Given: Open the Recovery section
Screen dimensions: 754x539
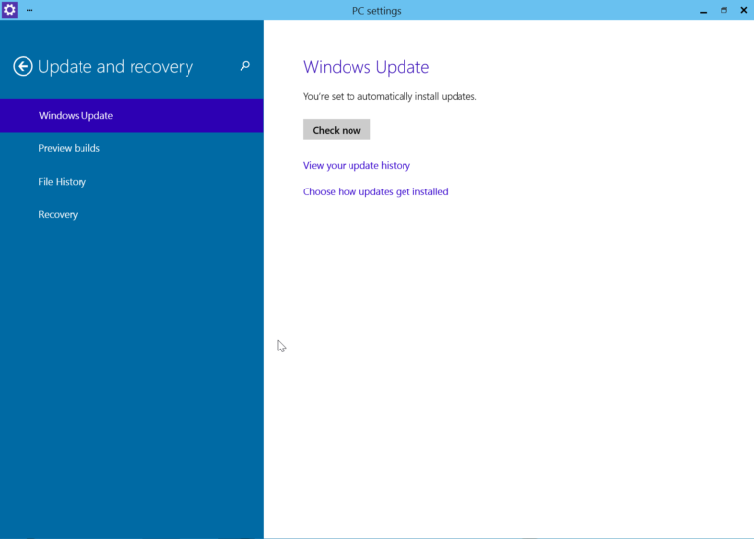Looking at the screenshot, I should 132,214.
